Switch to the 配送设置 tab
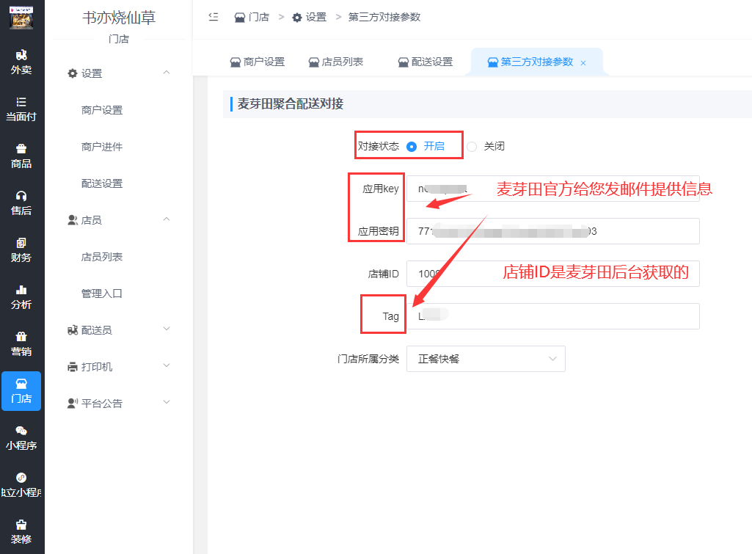 [426, 62]
